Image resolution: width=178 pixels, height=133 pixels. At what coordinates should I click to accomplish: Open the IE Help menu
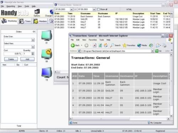coord(108,40)
